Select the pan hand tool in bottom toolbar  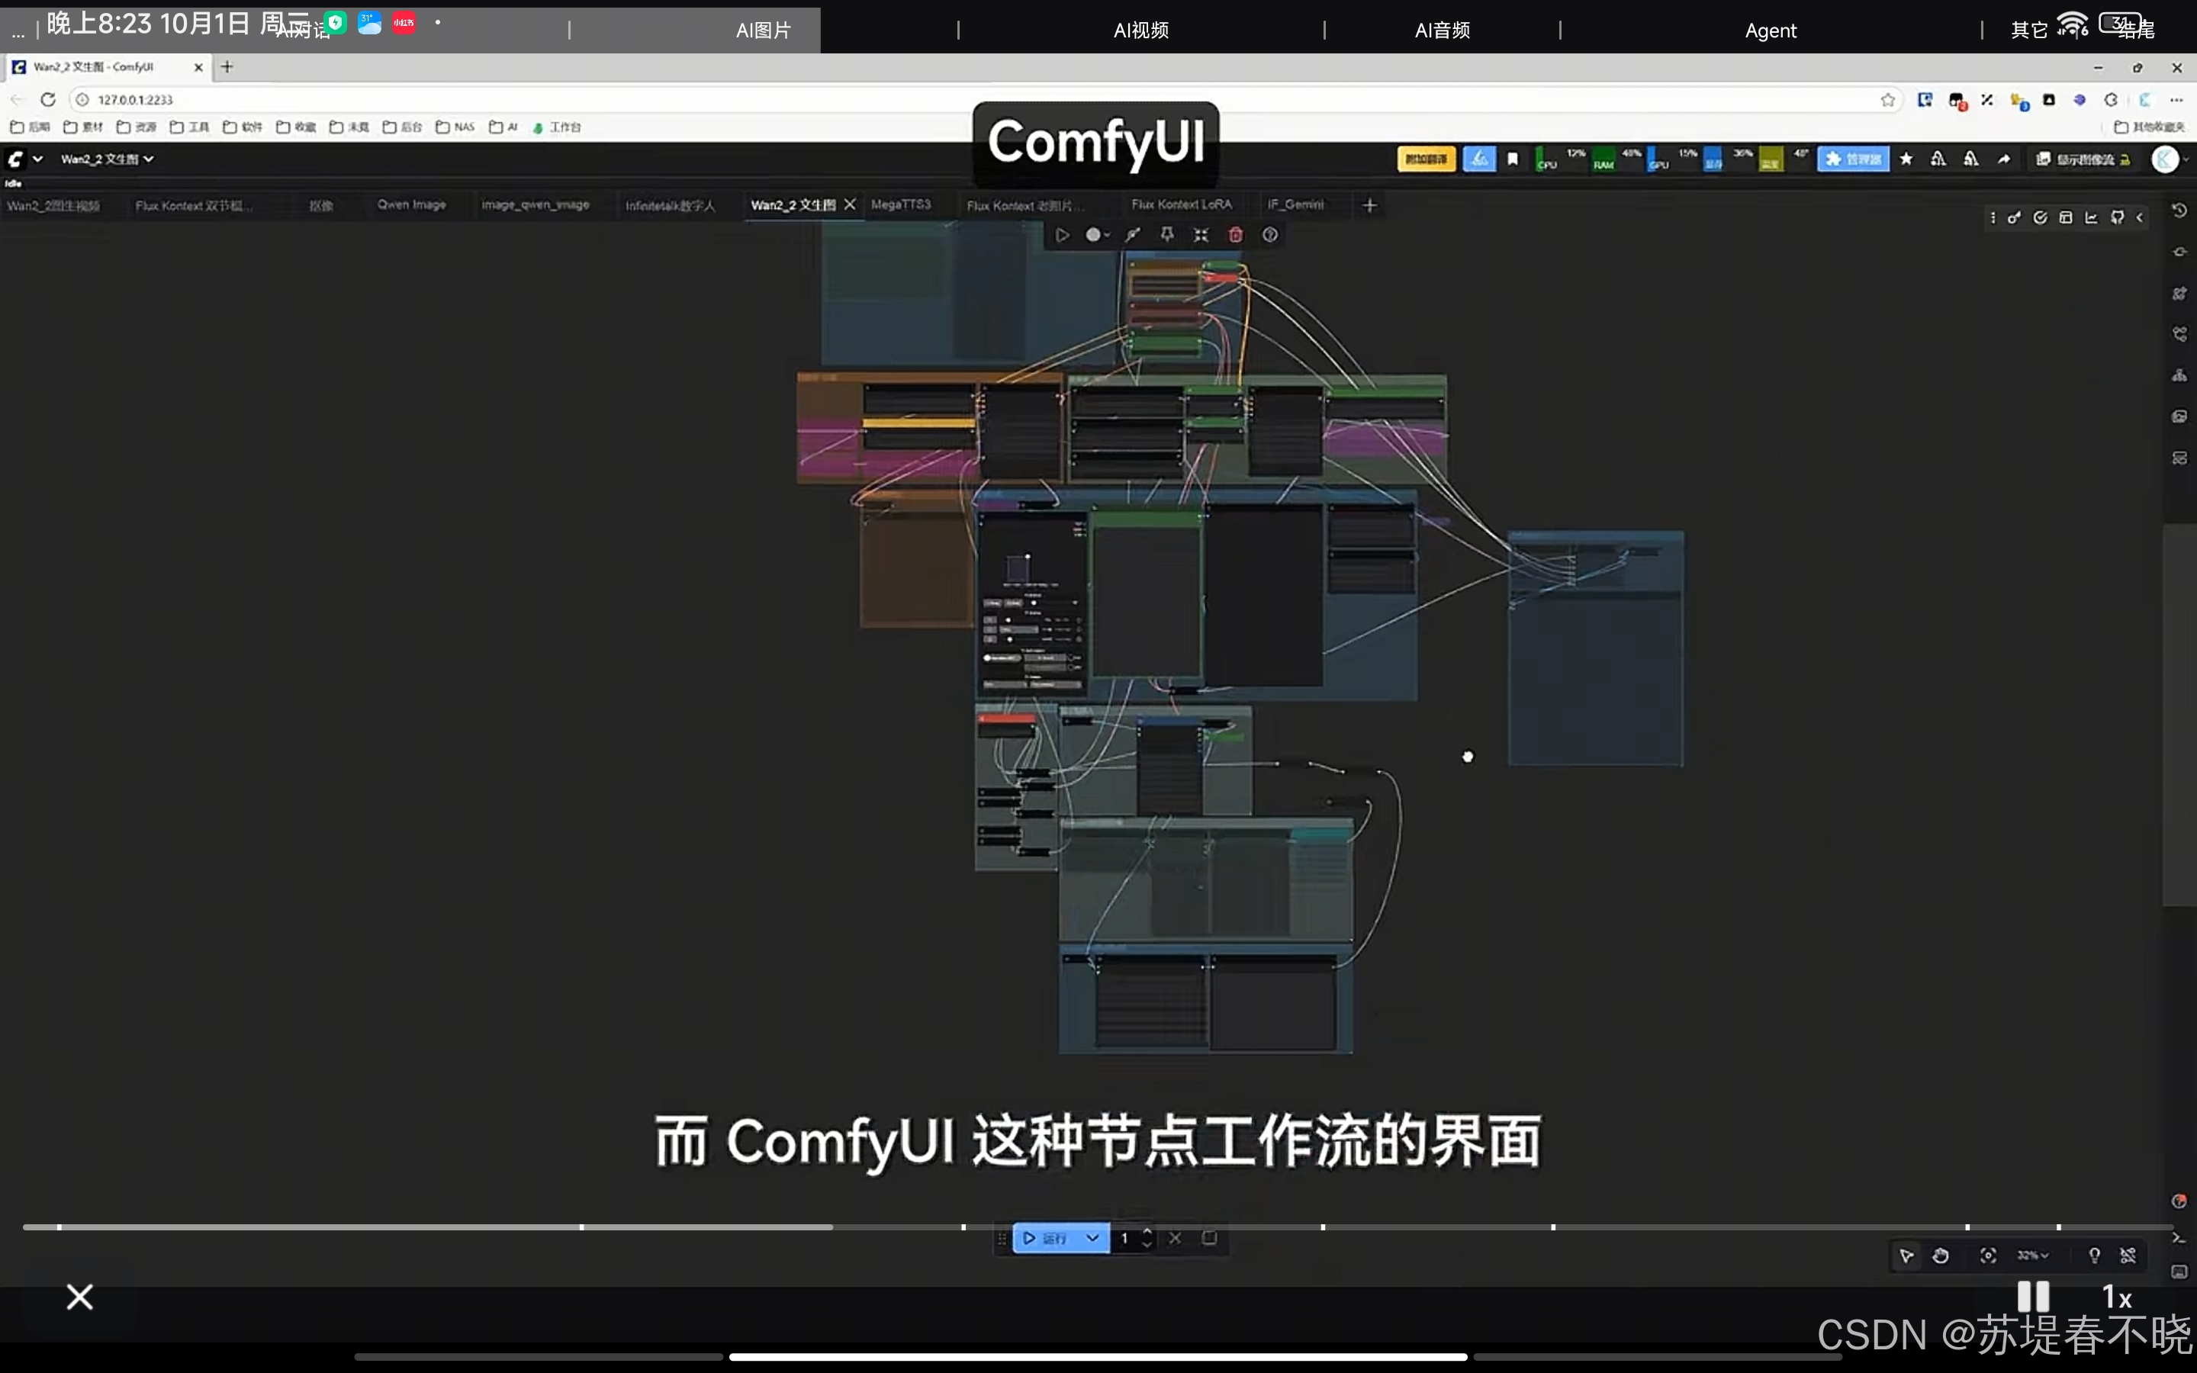click(x=1943, y=1256)
